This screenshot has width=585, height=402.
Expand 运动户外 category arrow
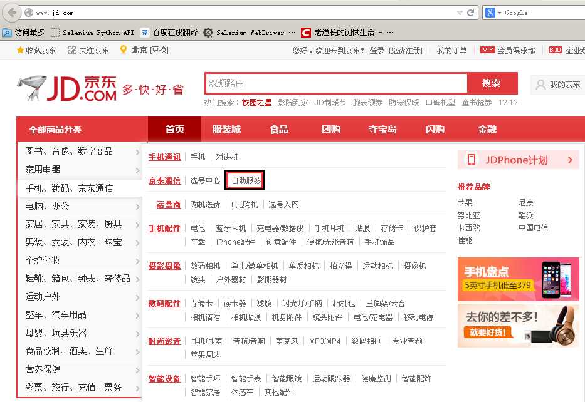point(137,297)
